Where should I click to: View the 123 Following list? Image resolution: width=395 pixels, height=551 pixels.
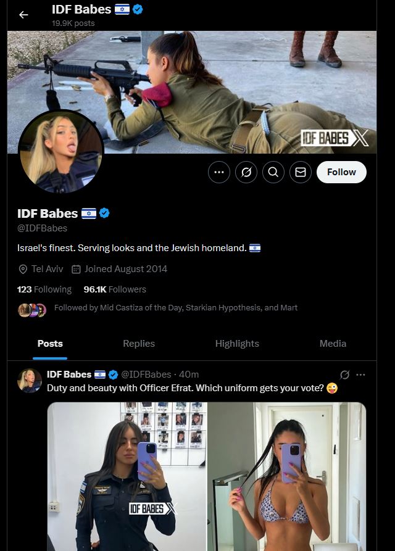click(44, 289)
